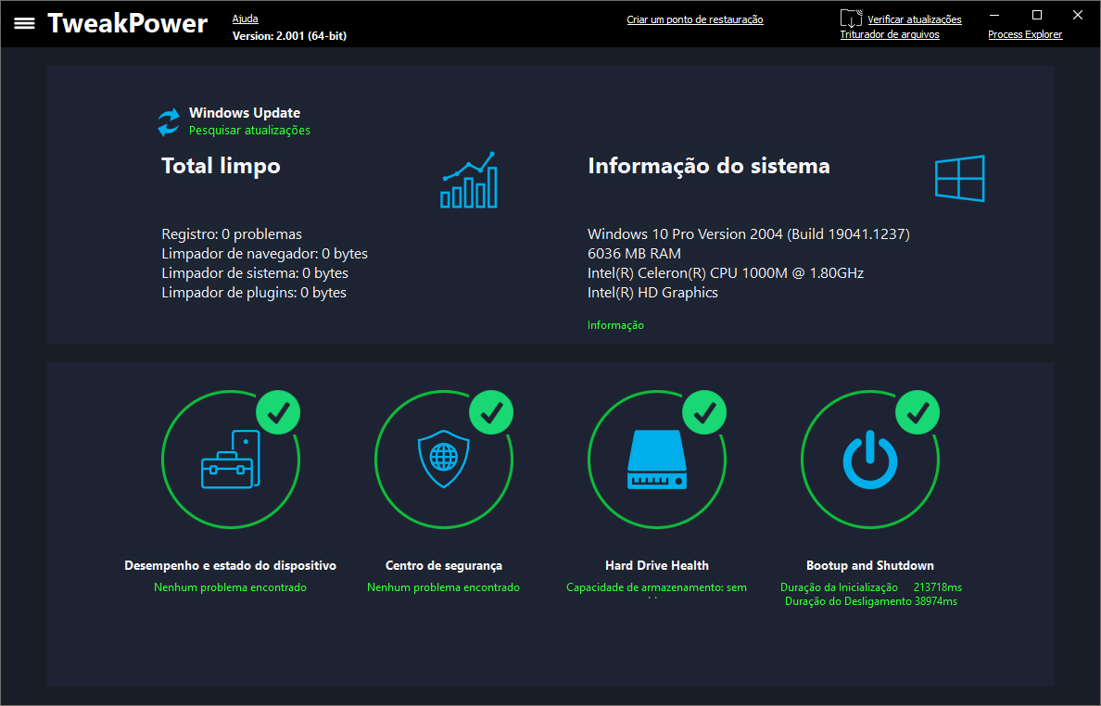The width and height of the screenshot is (1101, 706).
Task: Open the green Informação link
Action: 615,325
